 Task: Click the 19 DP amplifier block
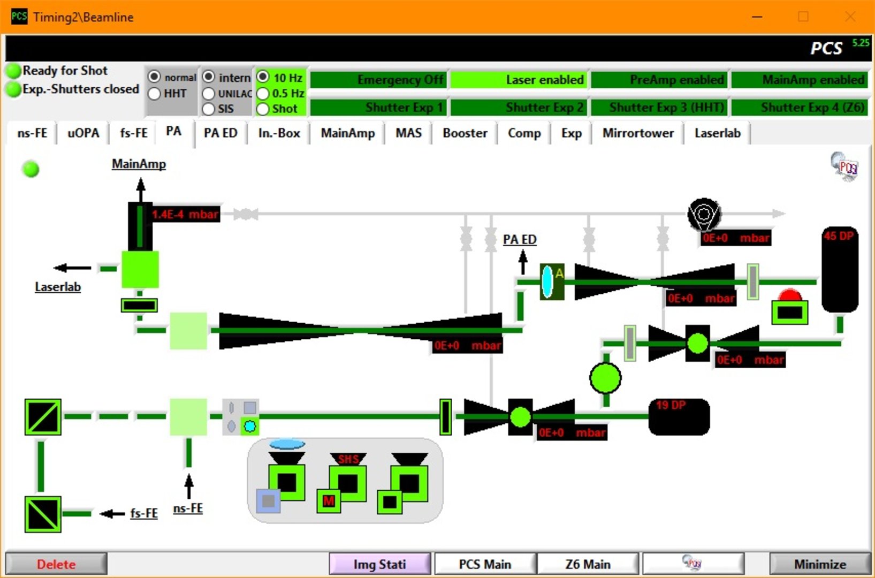tap(679, 417)
